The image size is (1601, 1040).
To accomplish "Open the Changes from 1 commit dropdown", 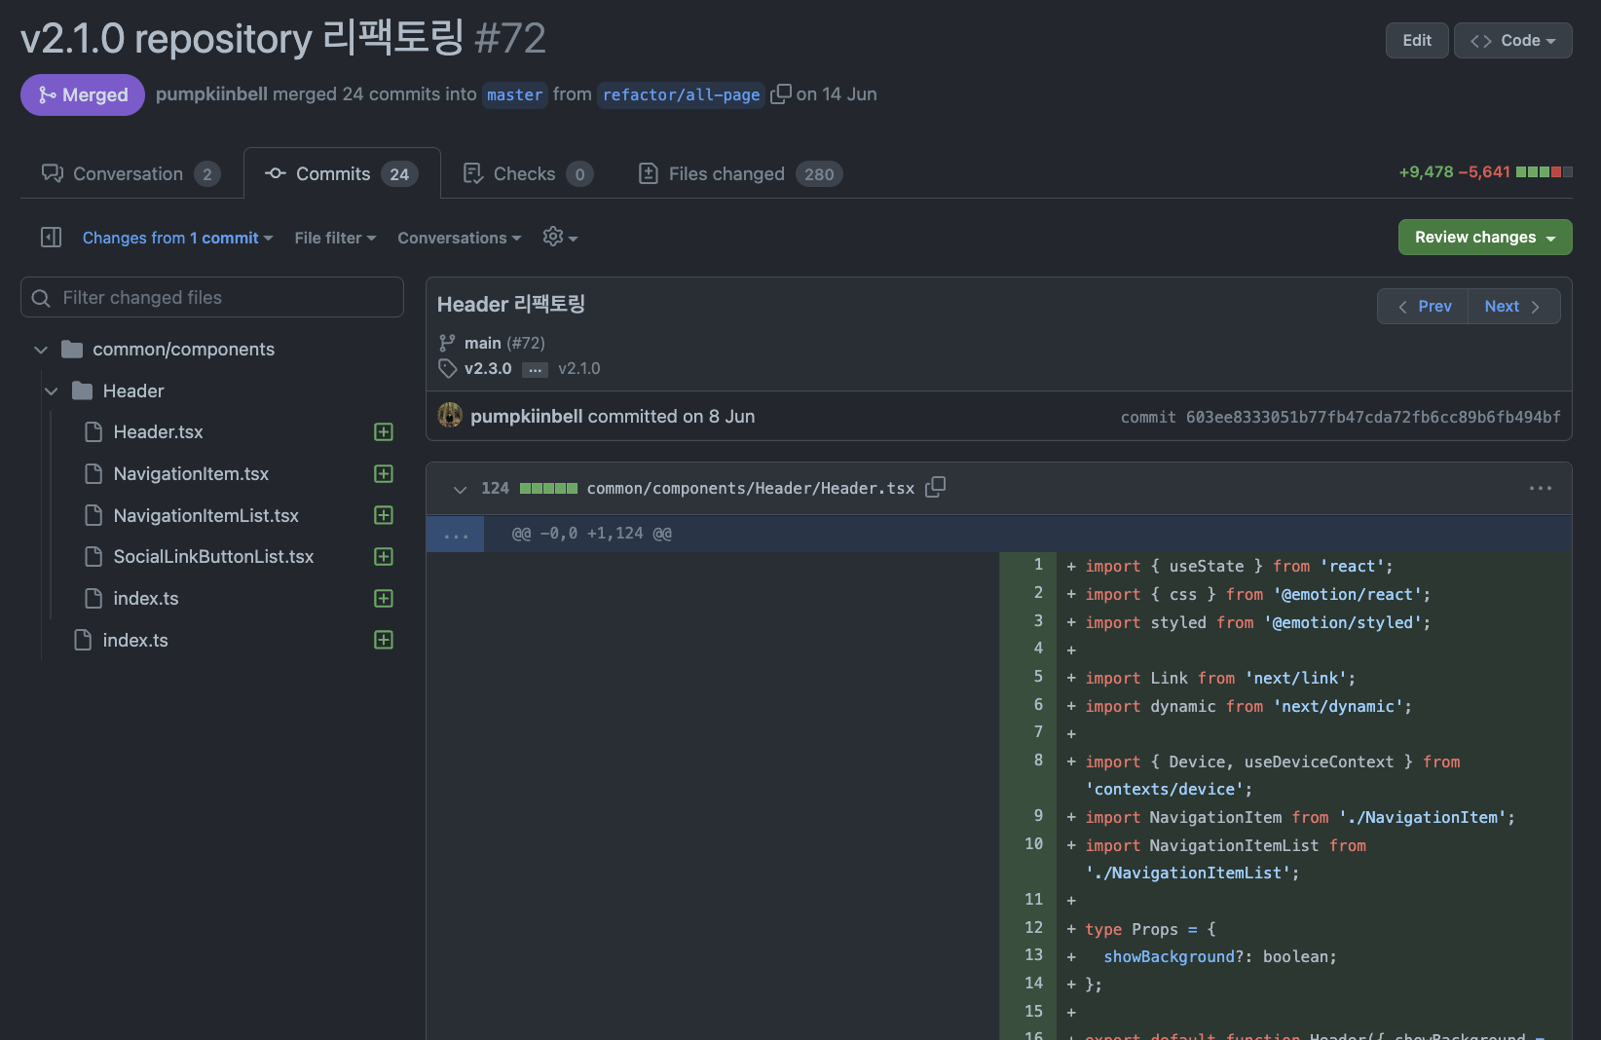I will (x=177, y=238).
